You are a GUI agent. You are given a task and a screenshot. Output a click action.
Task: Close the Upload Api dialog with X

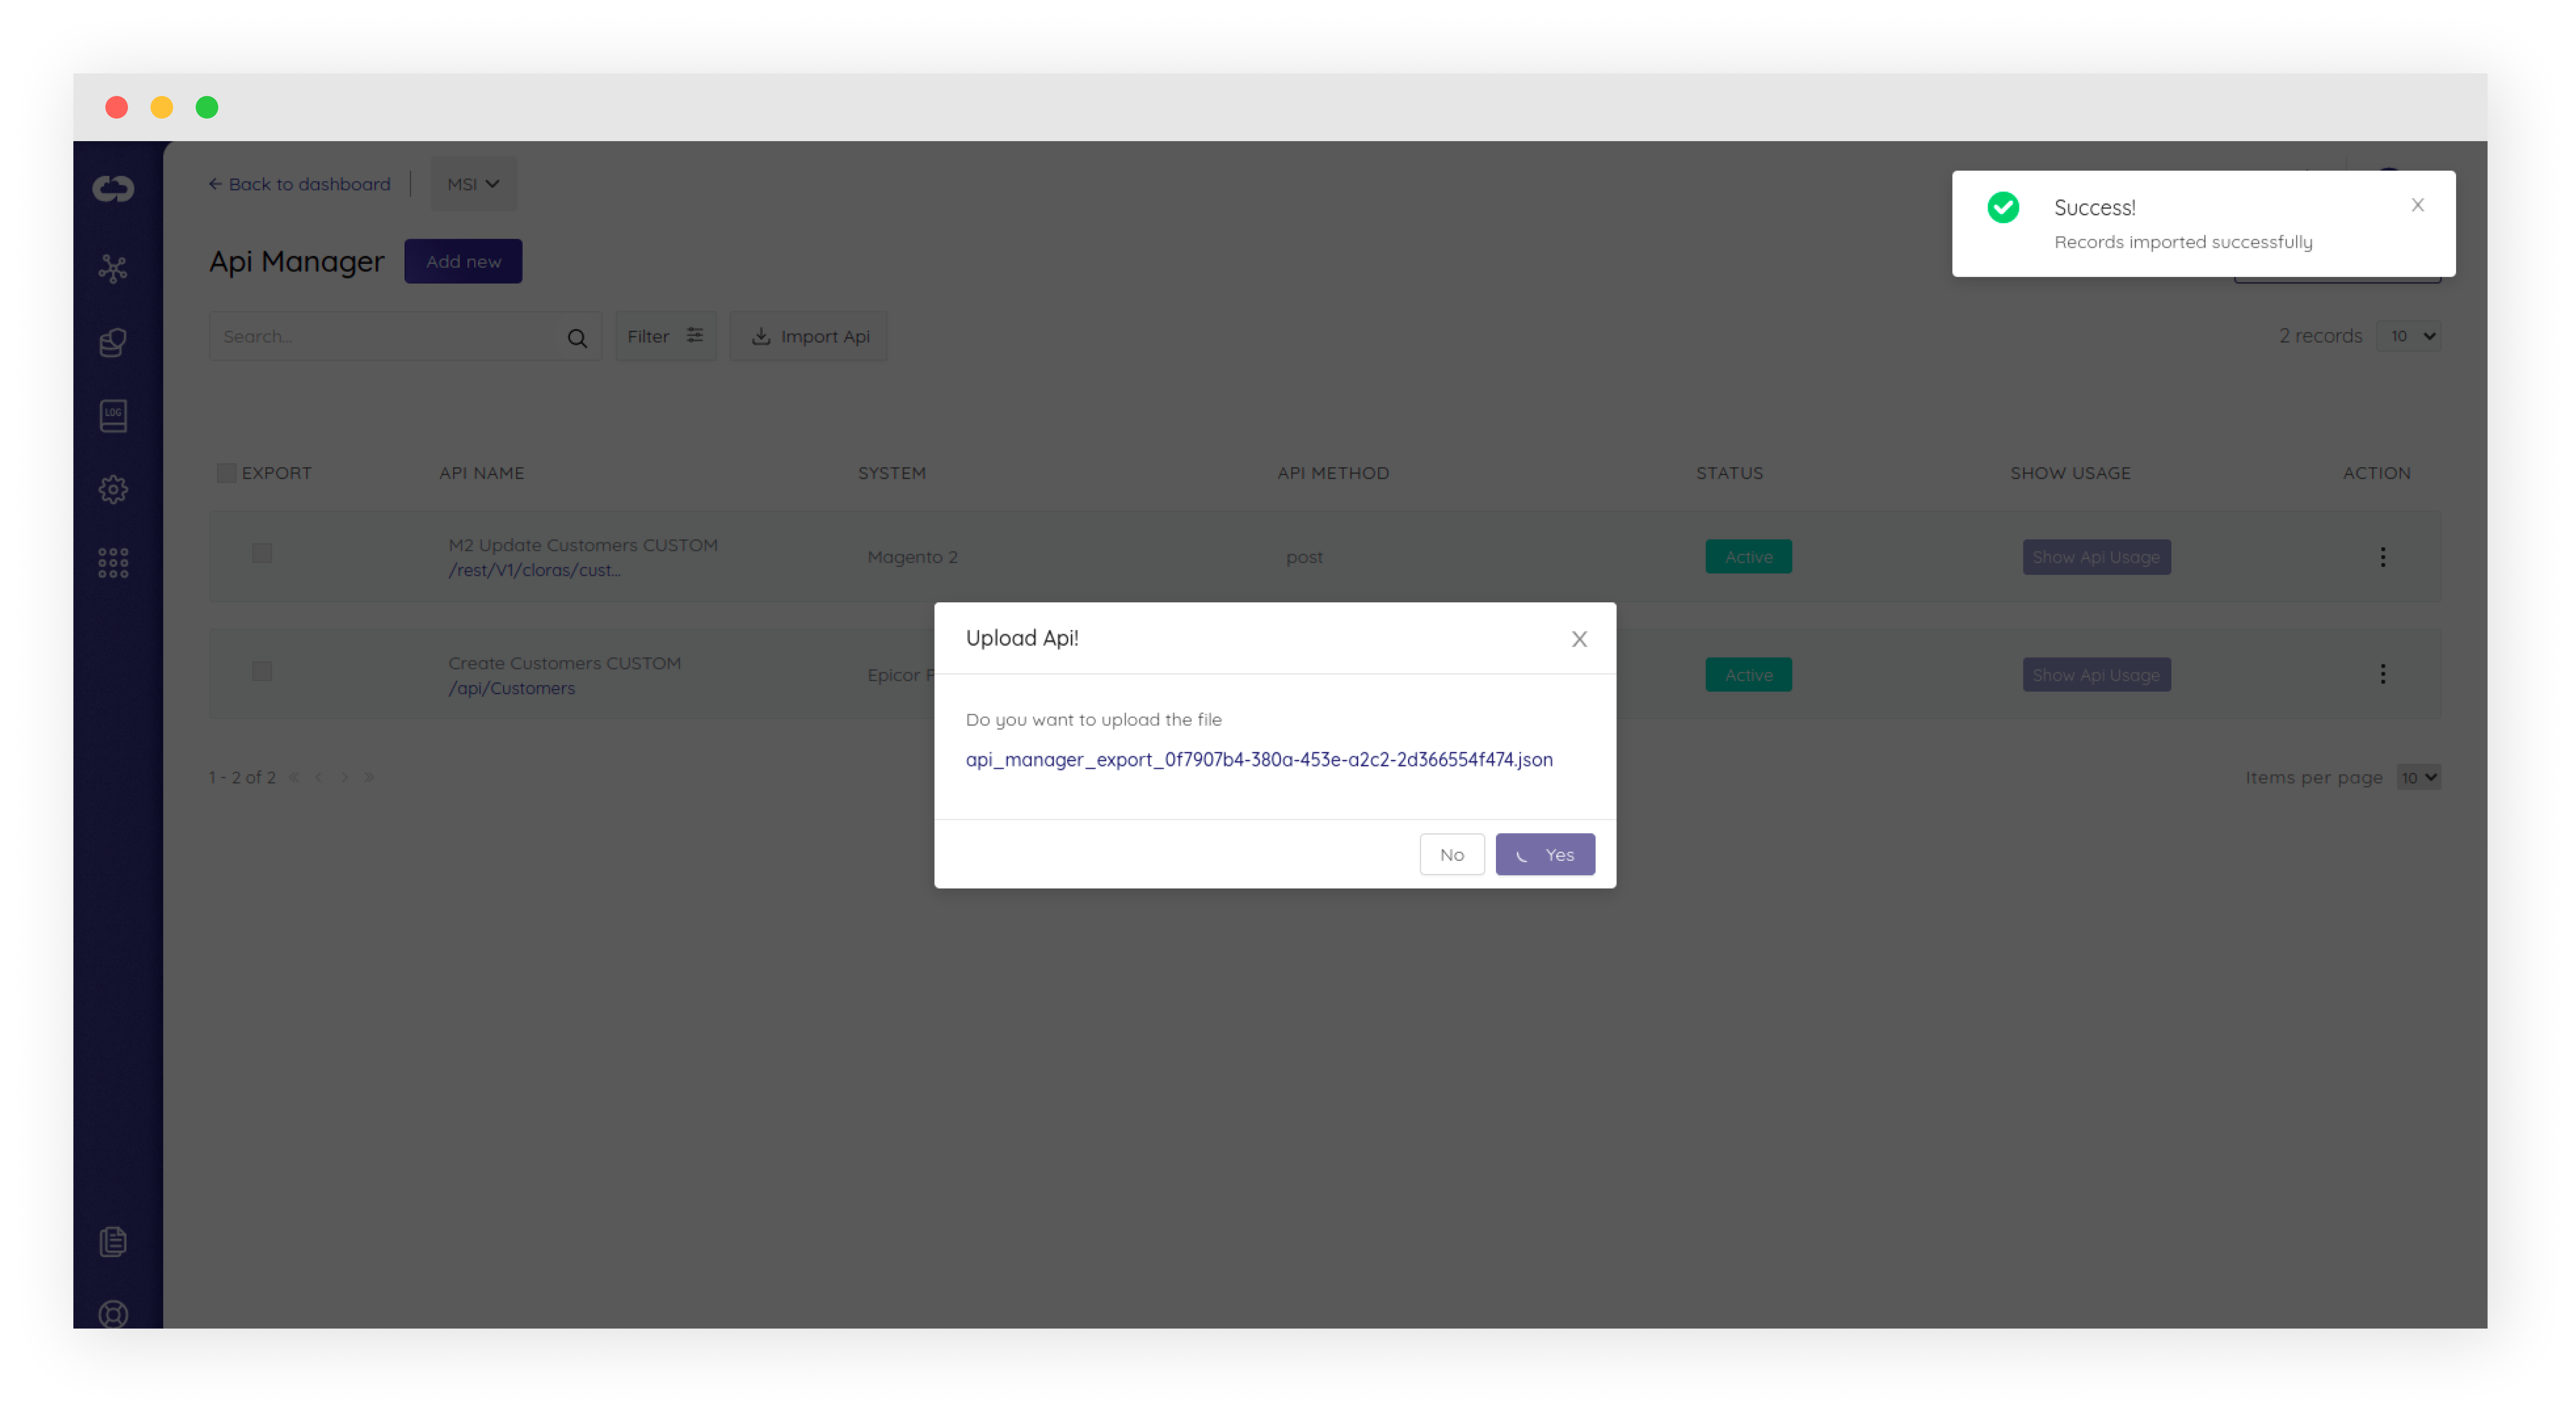(1579, 639)
